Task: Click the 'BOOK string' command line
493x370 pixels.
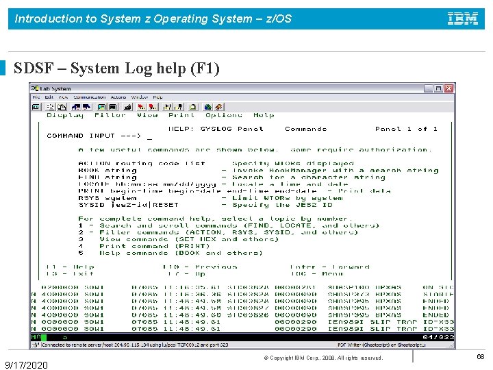Action: 108,171
